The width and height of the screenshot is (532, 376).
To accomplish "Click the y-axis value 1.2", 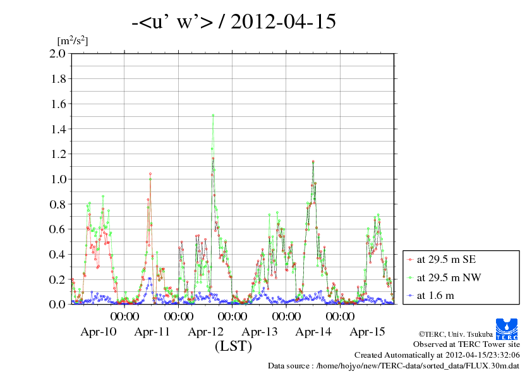I will (x=57, y=154).
